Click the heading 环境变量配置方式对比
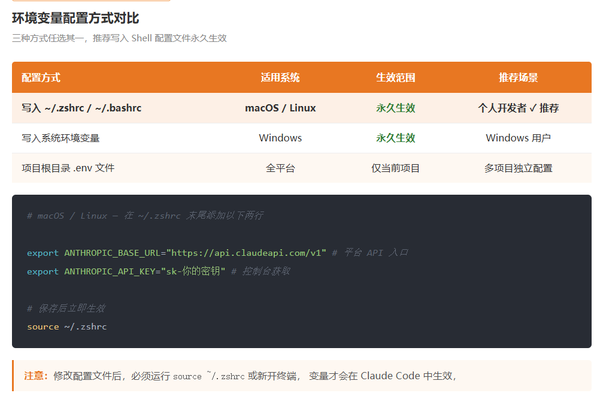Viewport: 600px width, 402px height. (75, 19)
